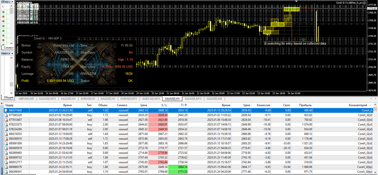This screenshot has height=175, width=378.
Task: Click Navigator scrollbar down arrow
Action: point(11,93)
